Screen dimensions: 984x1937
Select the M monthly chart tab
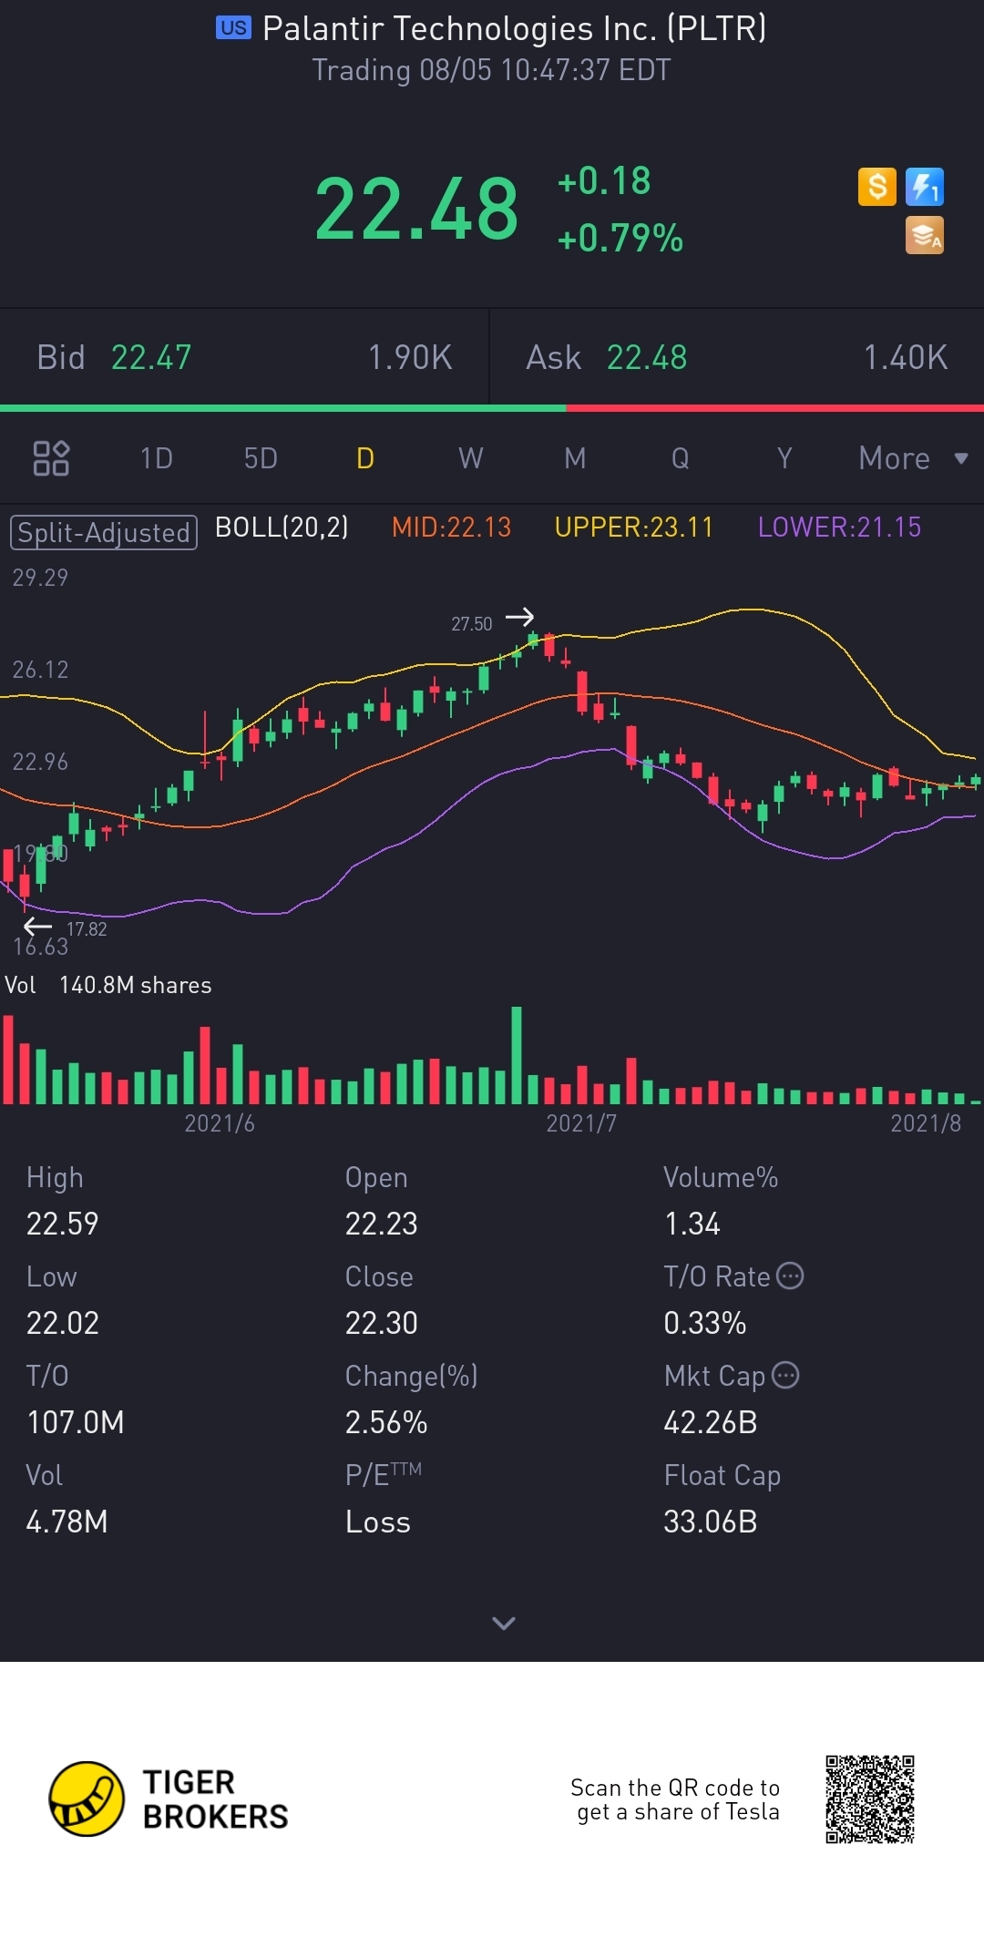pos(575,458)
